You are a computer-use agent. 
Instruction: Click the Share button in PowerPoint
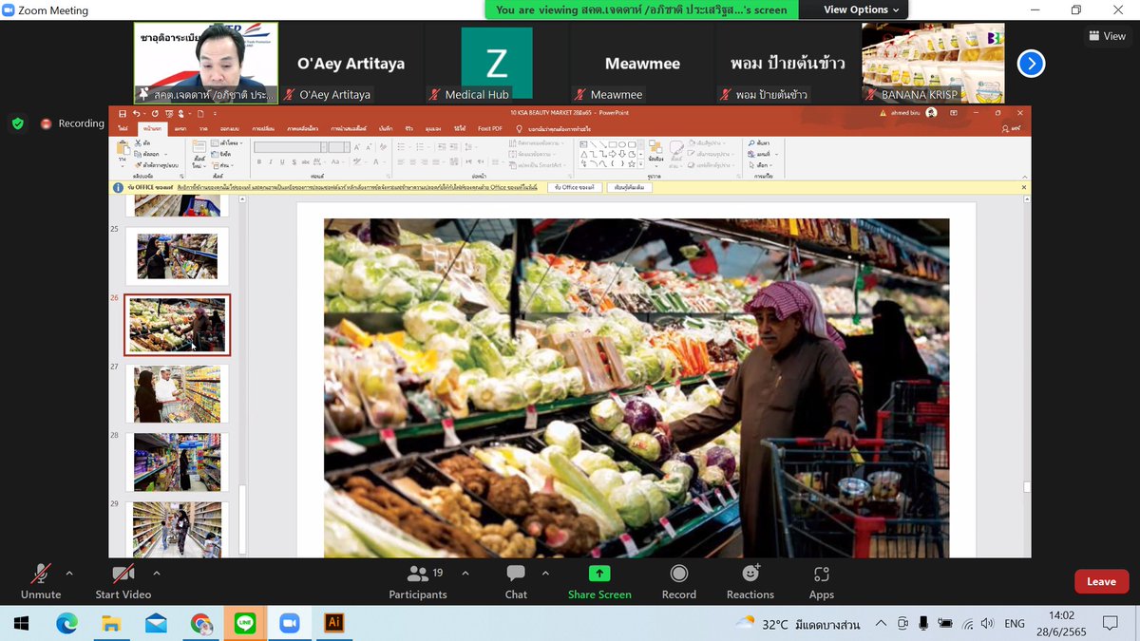pyautogui.click(x=1011, y=128)
